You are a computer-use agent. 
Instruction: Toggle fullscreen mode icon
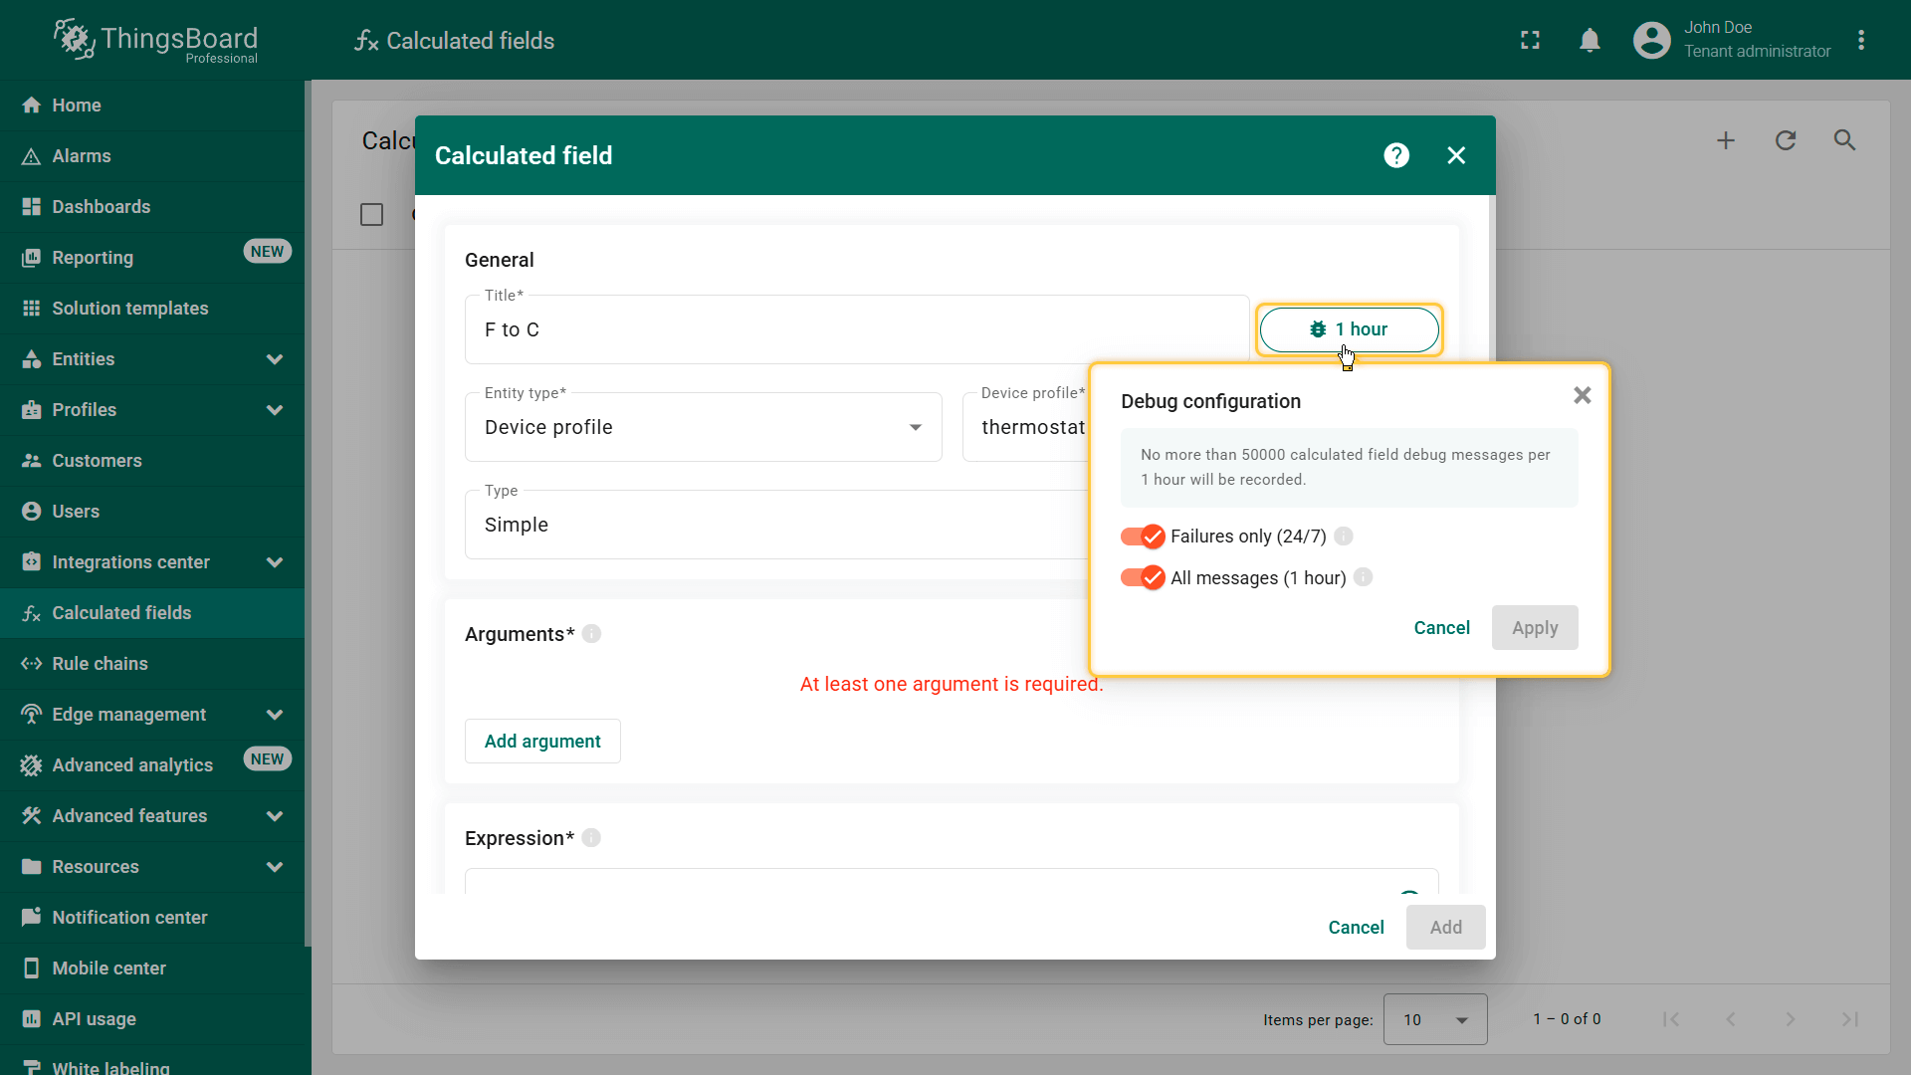tap(1530, 41)
